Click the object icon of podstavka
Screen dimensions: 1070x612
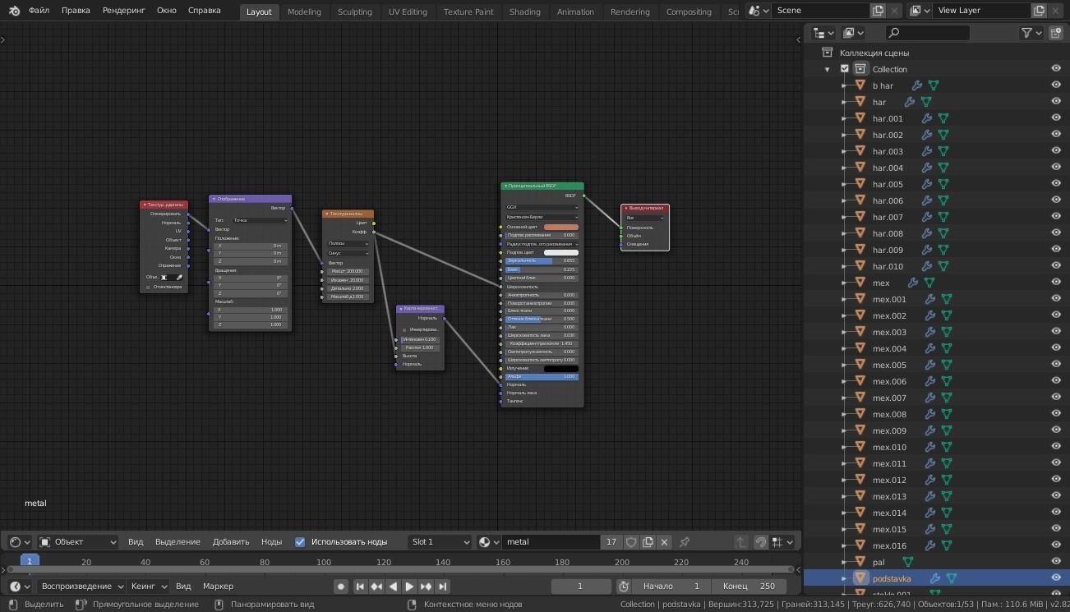coord(860,578)
